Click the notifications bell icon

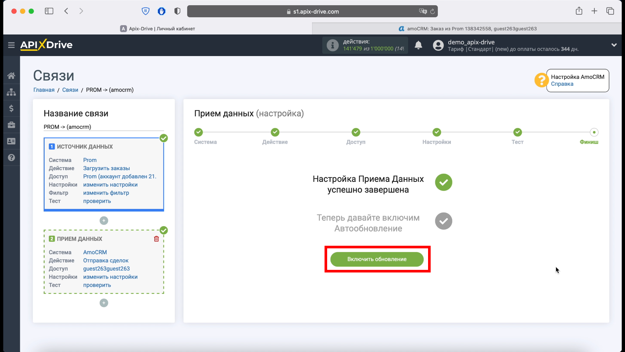coord(418,45)
